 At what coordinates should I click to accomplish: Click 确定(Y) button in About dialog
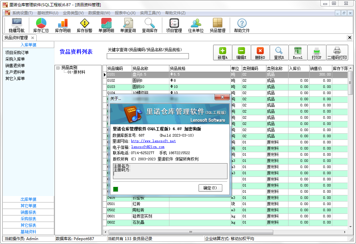210,188
